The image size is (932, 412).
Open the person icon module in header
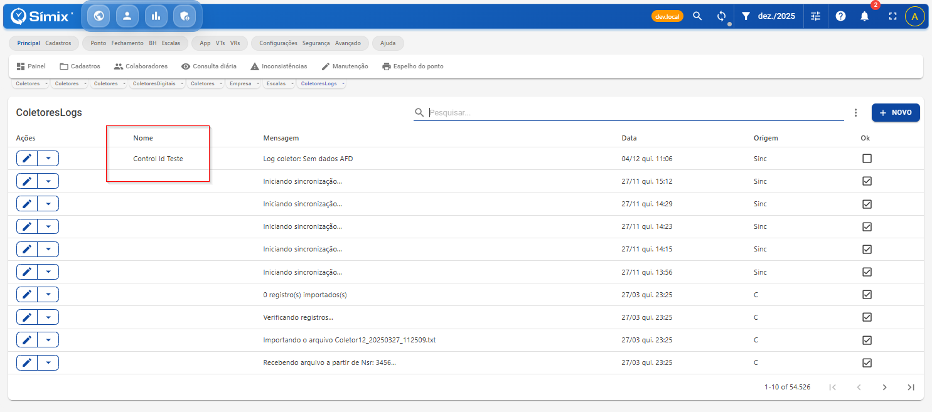point(127,16)
